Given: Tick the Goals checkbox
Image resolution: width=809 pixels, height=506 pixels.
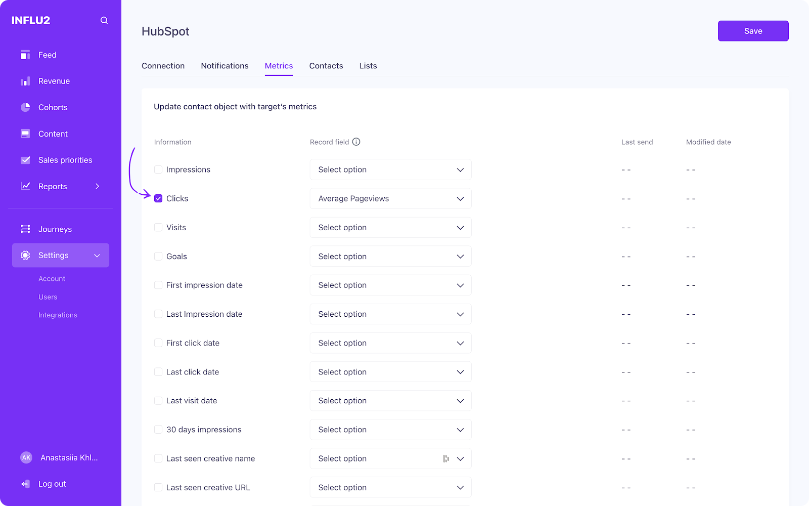Looking at the screenshot, I should [x=158, y=257].
